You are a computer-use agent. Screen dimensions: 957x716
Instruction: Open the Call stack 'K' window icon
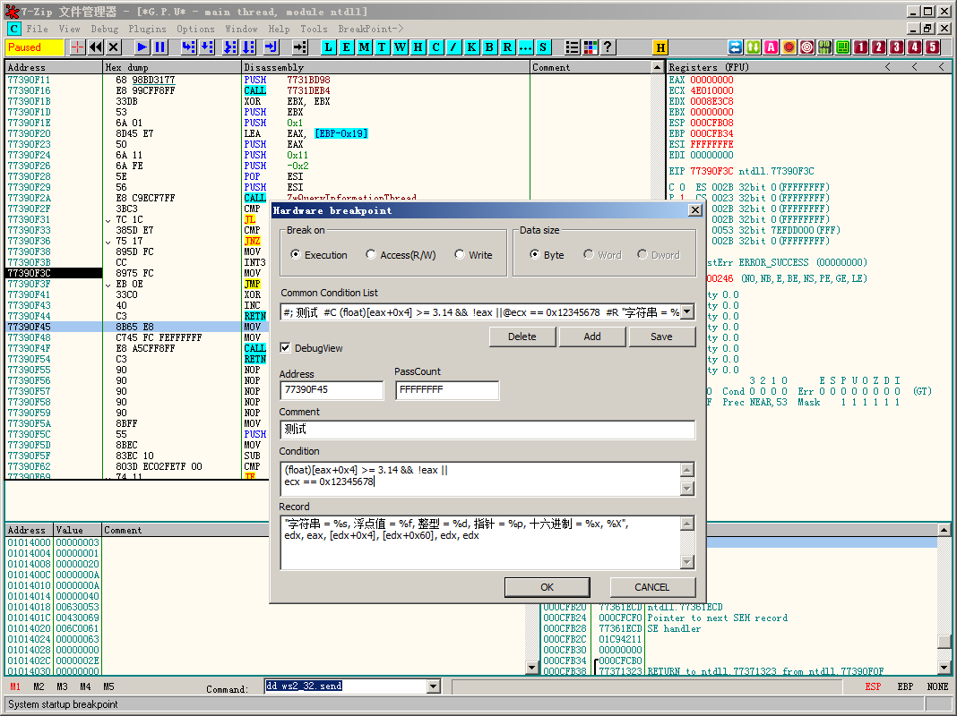click(471, 47)
